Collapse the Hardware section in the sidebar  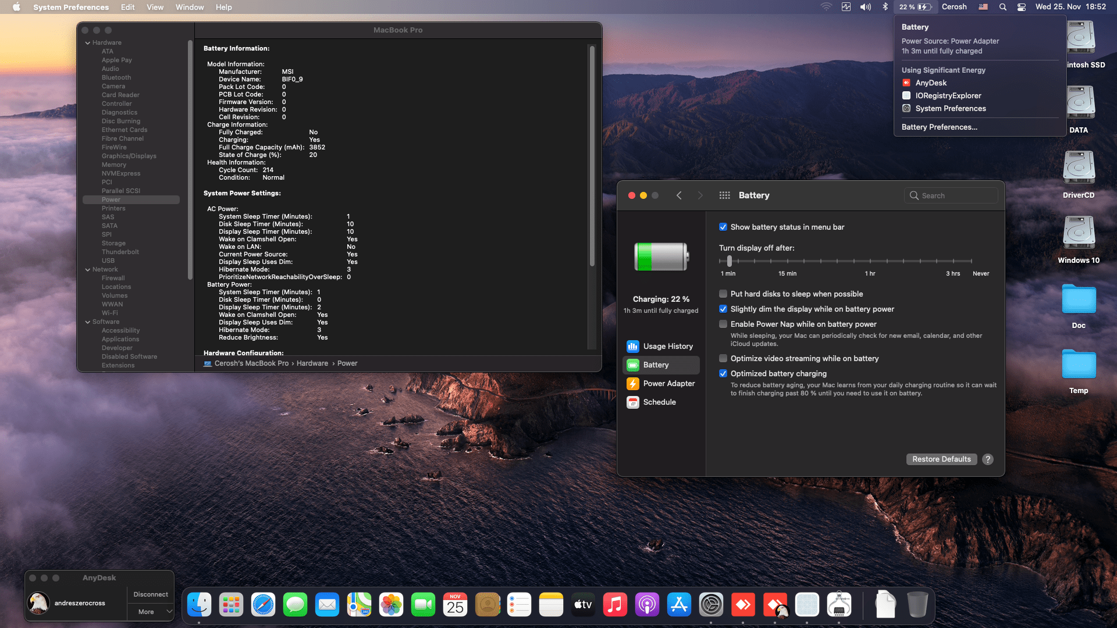(87, 42)
